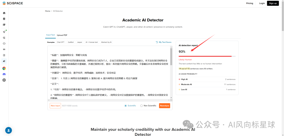Open the literature search magnifier icon
This screenshot has height=136, width=284.
coord(4,38)
